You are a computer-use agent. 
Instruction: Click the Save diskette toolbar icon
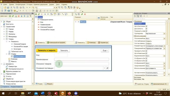pos(8,7)
